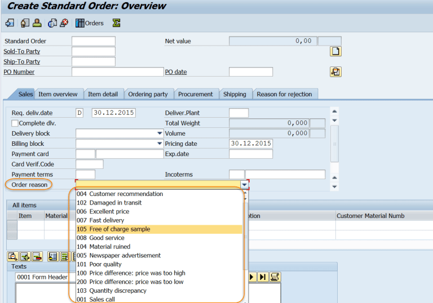The width and height of the screenshot is (433, 303).
Task: Expand the Delivery block dropdown
Action: (160, 133)
